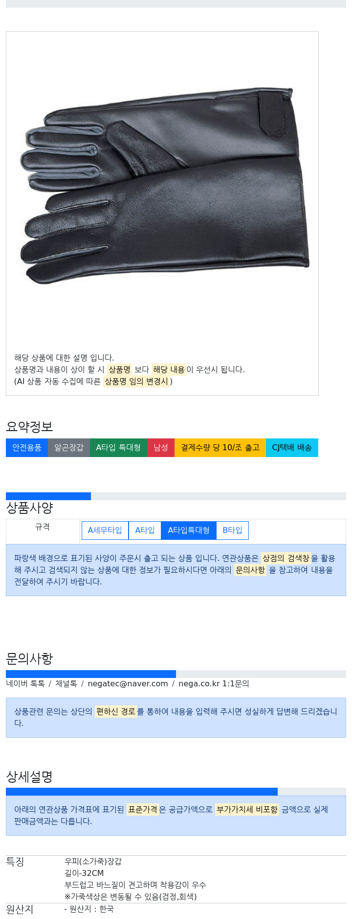Image resolution: width=352 pixels, height=919 pixels.
Task: Click the yellow 결제수량 당 10/조 출고 tag
Action: coord(220,448)
